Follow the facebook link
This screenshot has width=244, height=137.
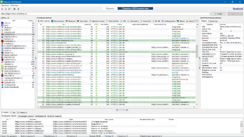[238, 9]
